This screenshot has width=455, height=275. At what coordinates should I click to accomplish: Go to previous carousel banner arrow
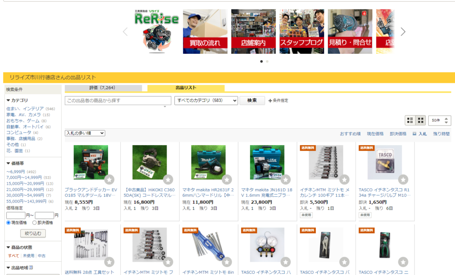[125, 32]
